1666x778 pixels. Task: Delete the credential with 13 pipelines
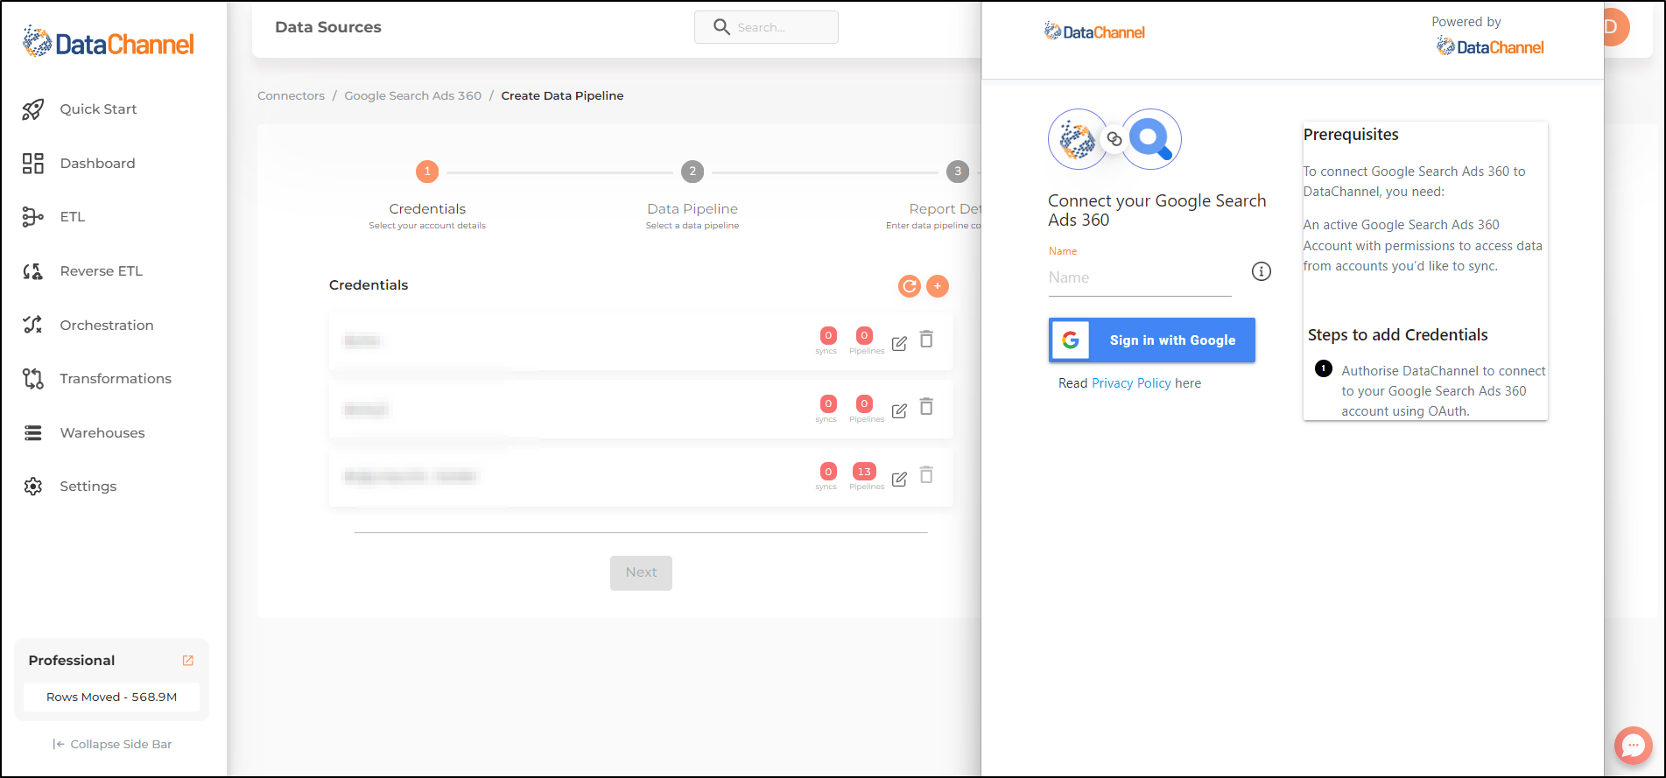(926, 475)
